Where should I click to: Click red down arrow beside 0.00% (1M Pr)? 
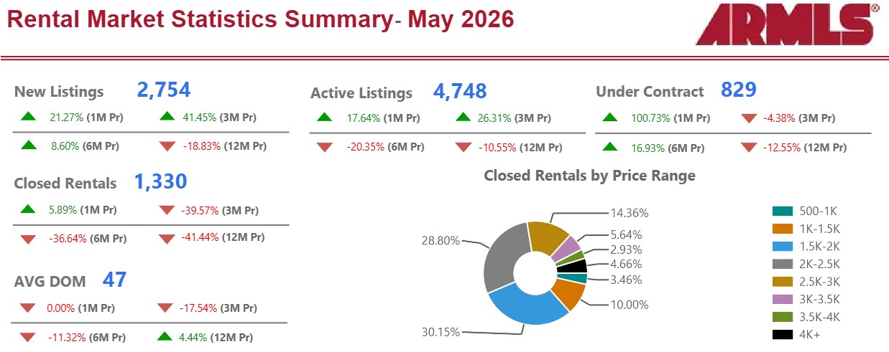pos(28,308)
